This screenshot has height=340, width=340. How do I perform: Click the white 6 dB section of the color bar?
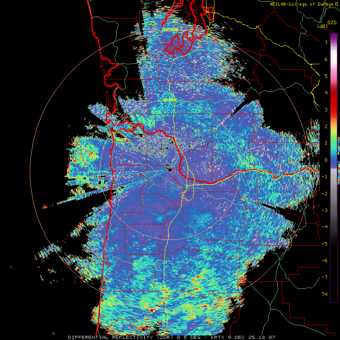tap(334, 59)
